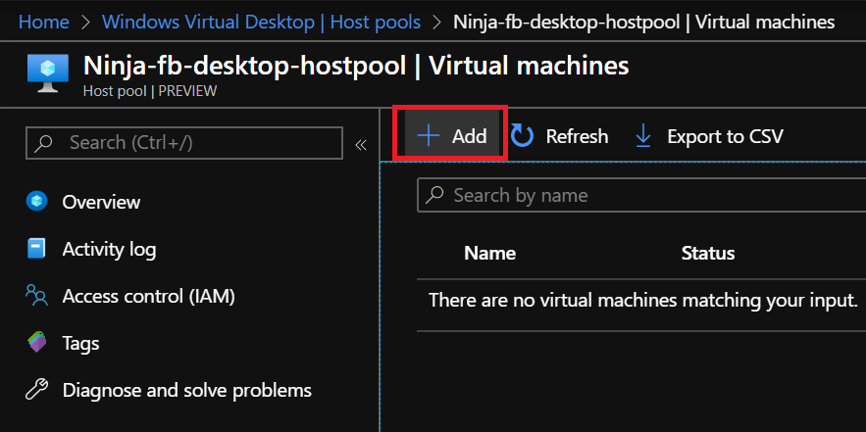Click the Refresh text label
The width and height of the screenshot is (866, 432).
(577, 136)
